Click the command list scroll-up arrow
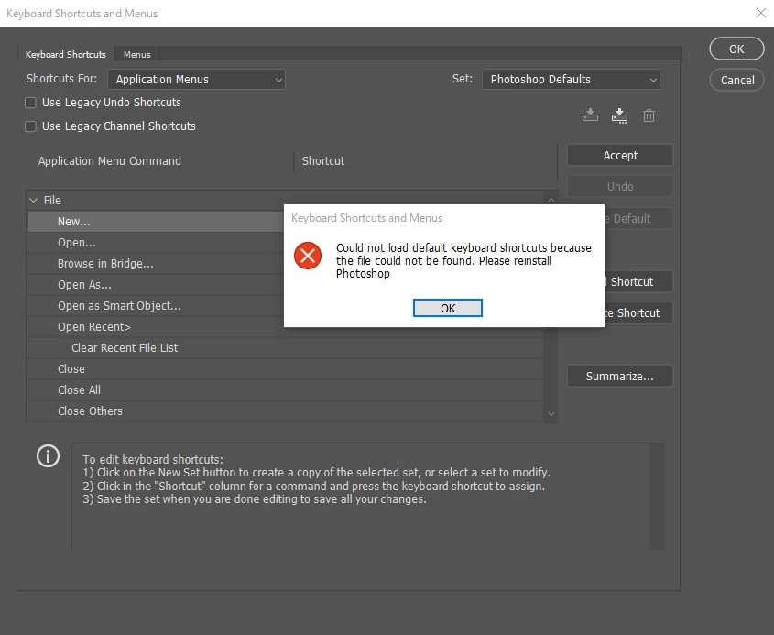Image resolution: width=774 pixels, height=635 pixels. pyautogui.click(x=551, y=200)
